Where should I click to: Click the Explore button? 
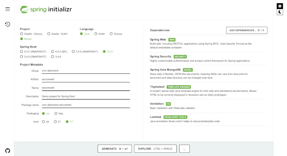coord(155,149)
